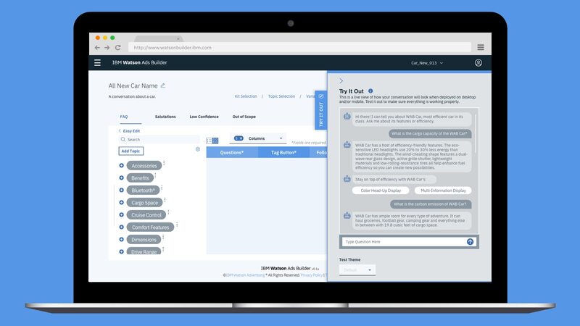Switch to the Low Confidence tab
The width and height of the screenshot is (580, 326).
pos(204,117)
